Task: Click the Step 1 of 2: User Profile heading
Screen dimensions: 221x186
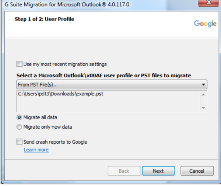Action: coord(45,19)
